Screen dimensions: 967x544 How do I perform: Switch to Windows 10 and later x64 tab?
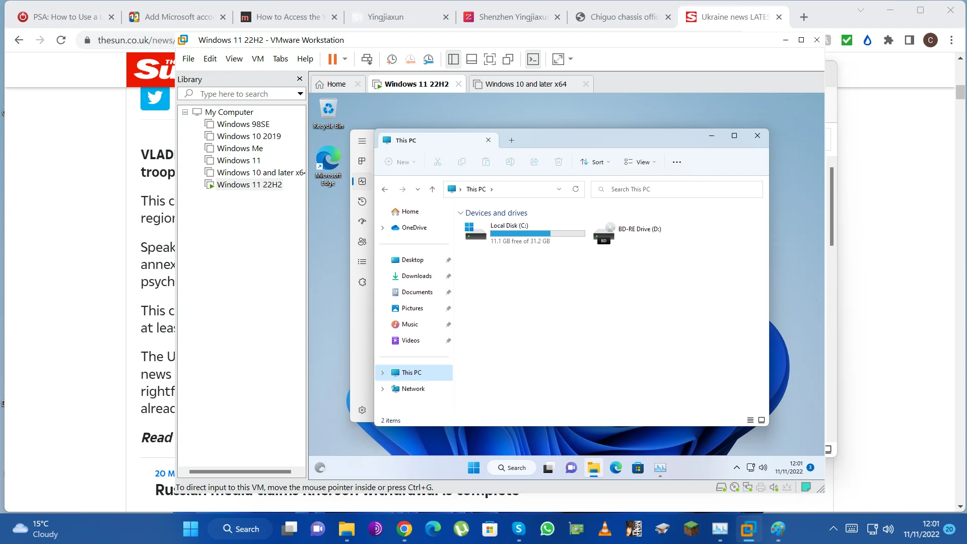(526, 84)
